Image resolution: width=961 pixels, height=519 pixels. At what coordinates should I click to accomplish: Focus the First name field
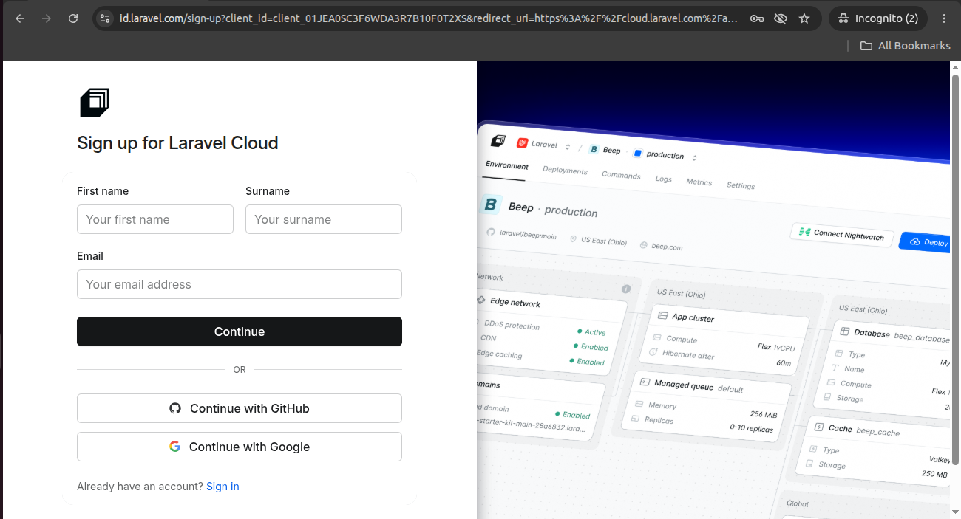coord(155,219)
